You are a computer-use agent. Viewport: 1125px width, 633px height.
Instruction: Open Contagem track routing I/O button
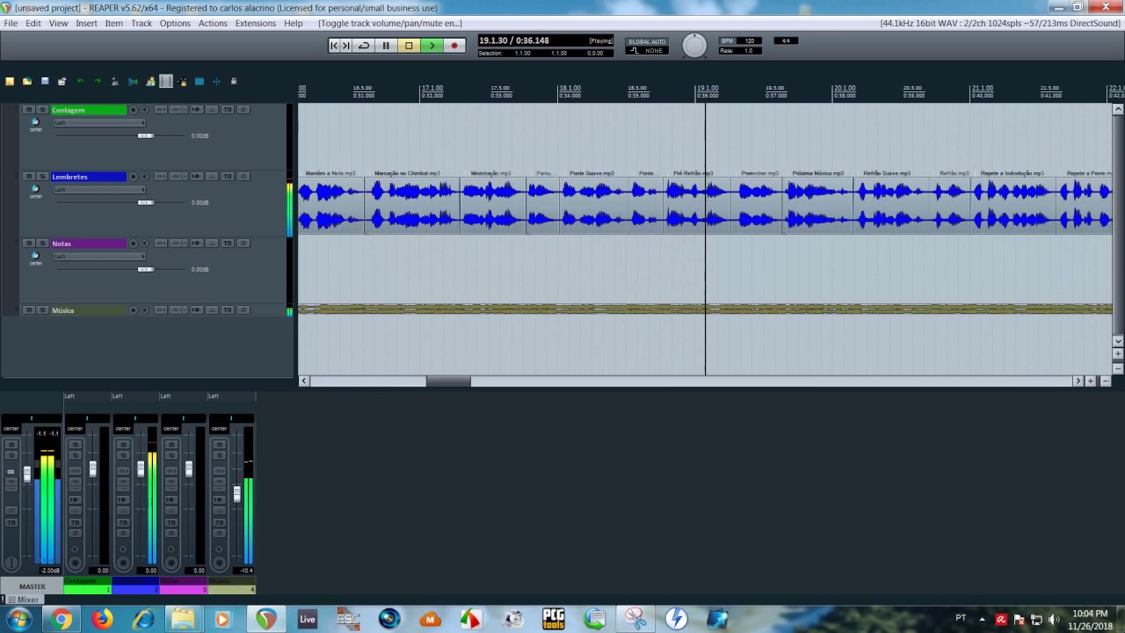point(161,110)
